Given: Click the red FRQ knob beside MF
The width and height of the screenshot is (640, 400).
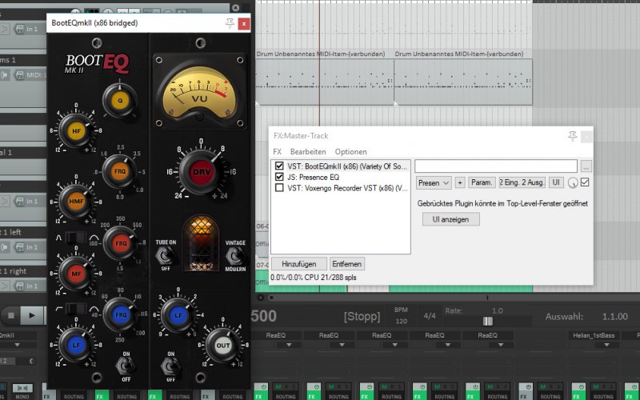Looking at the screenshot, I should [x=121, y=243].
